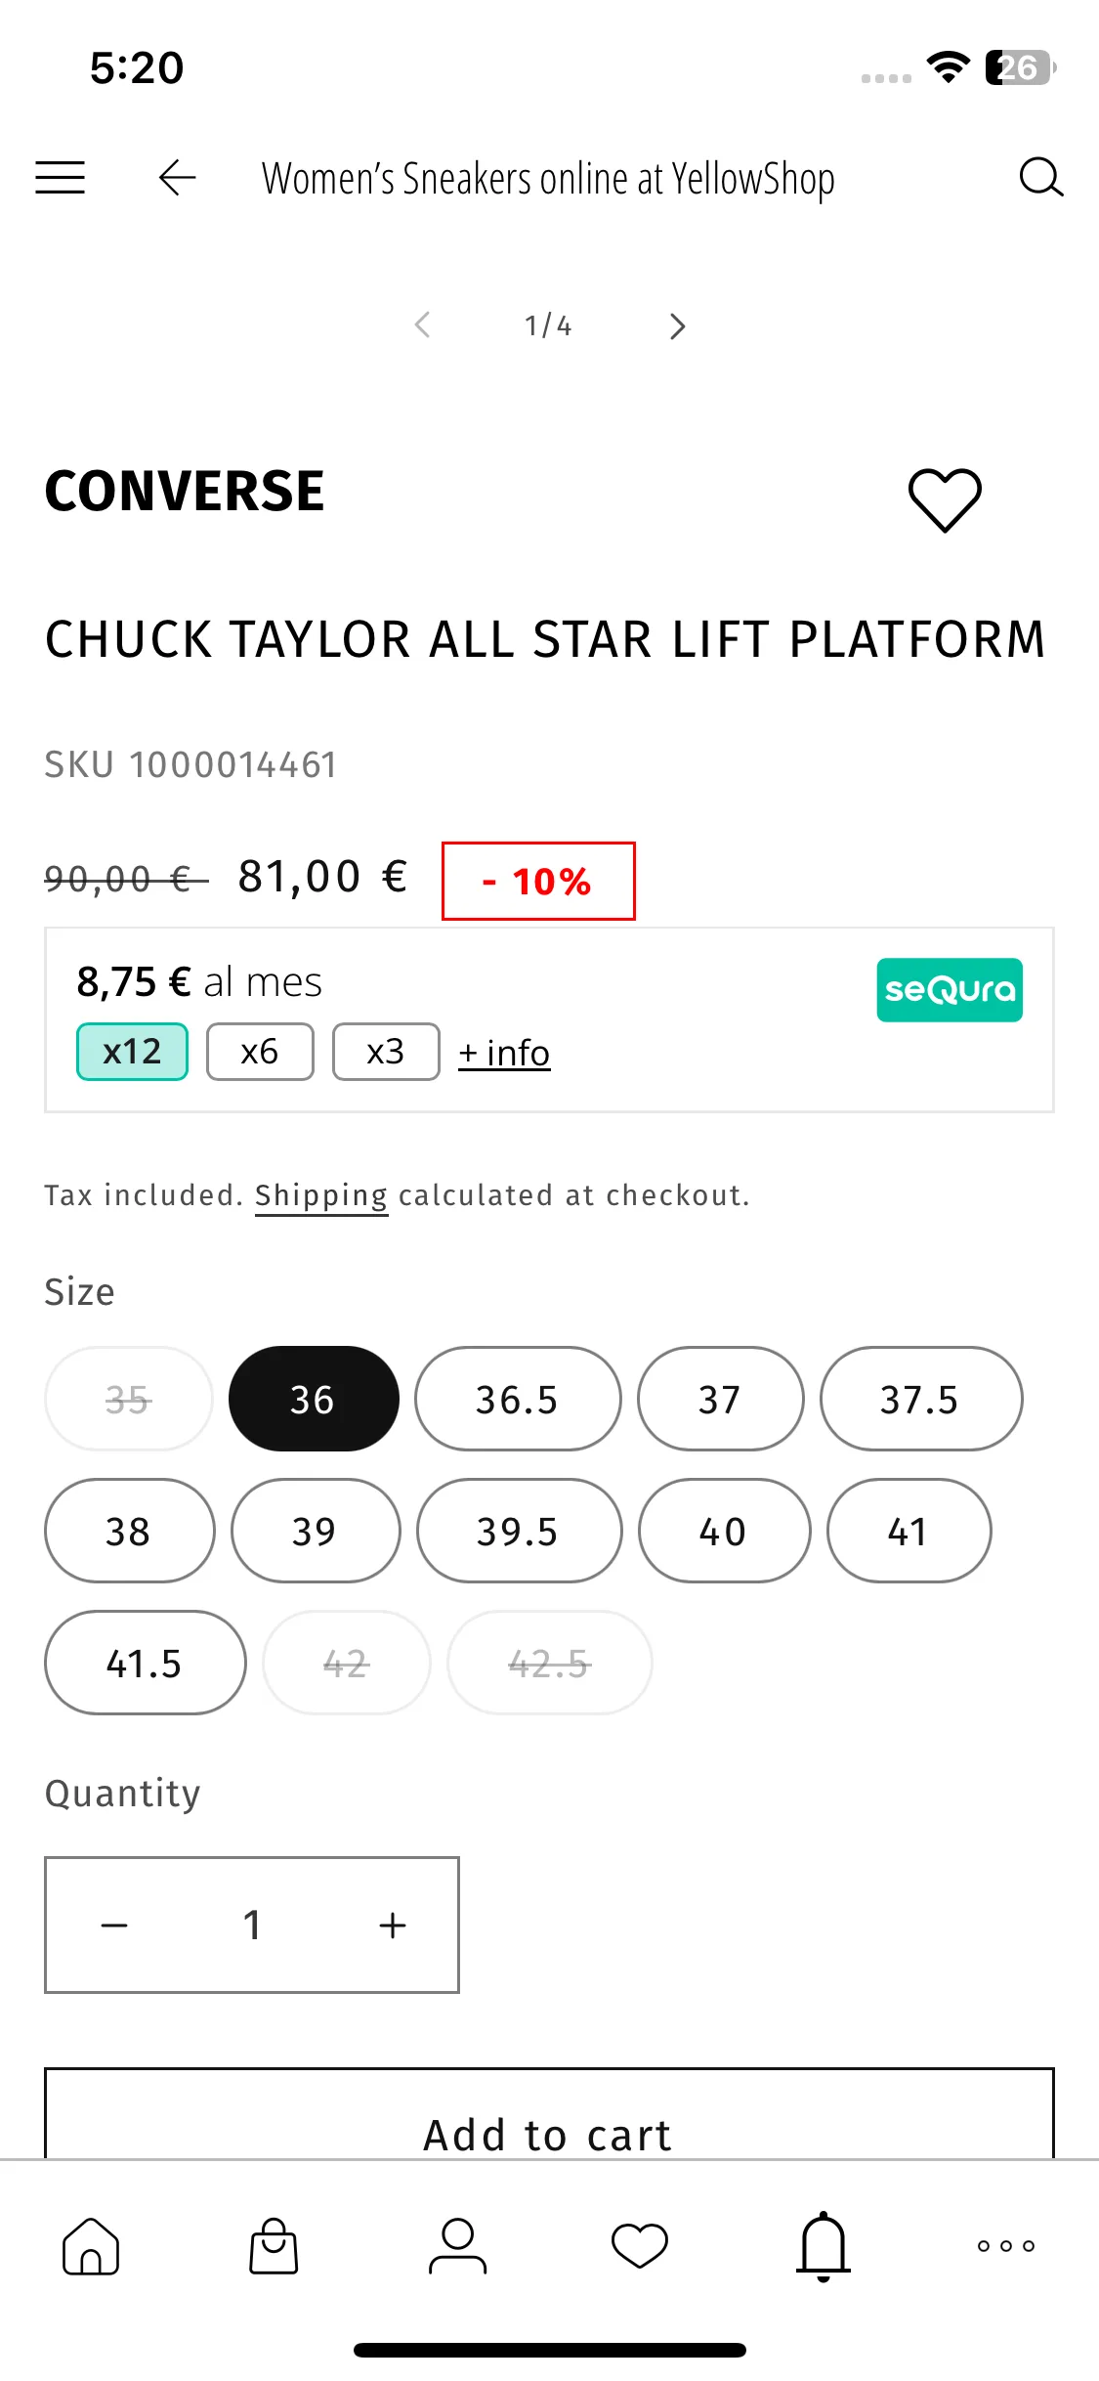1099x2381 pixels.
Task: Open account profile tab
Action: coord(457,2246)
